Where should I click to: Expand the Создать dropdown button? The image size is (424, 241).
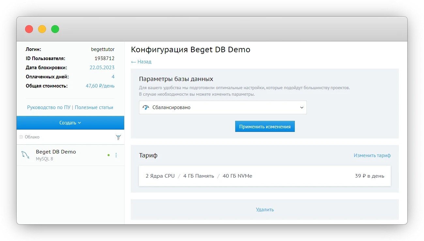(70, 123)
